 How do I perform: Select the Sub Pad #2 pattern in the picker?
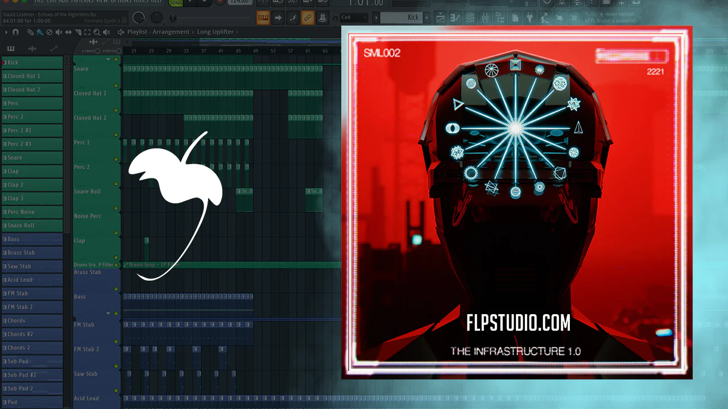(x=32, y=375)
